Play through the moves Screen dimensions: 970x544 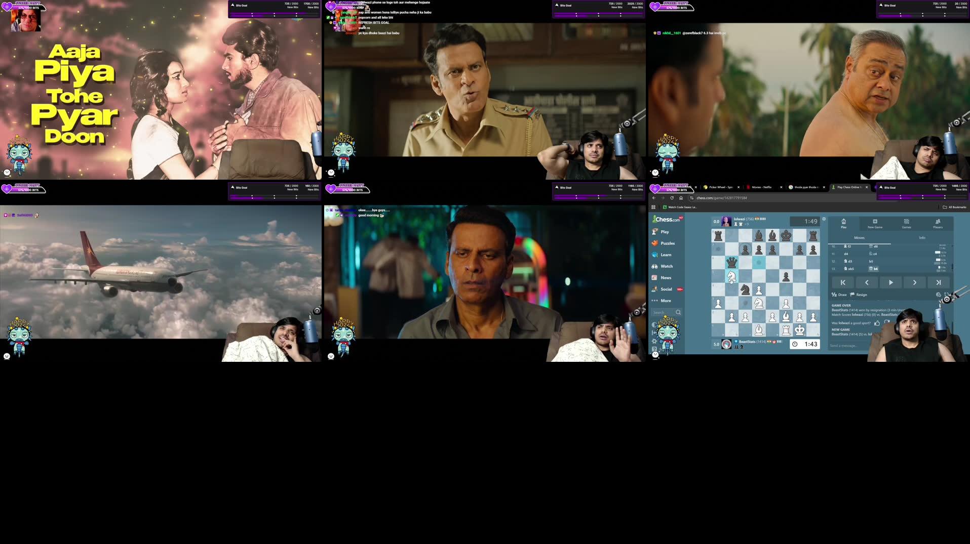click(890, 282)
